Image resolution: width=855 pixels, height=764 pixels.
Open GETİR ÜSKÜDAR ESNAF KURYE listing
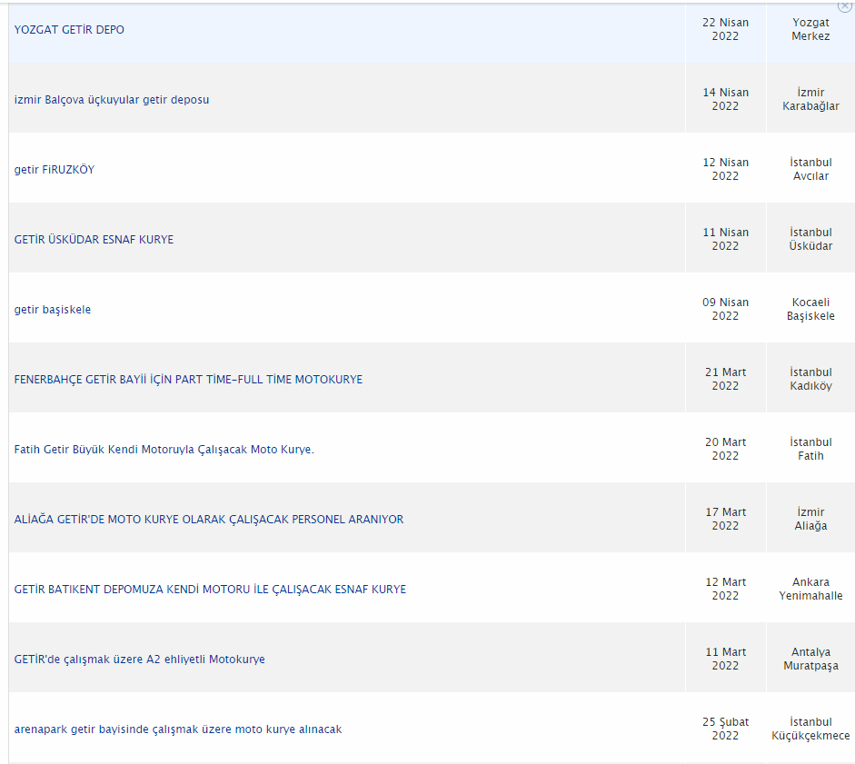(94, 240)
